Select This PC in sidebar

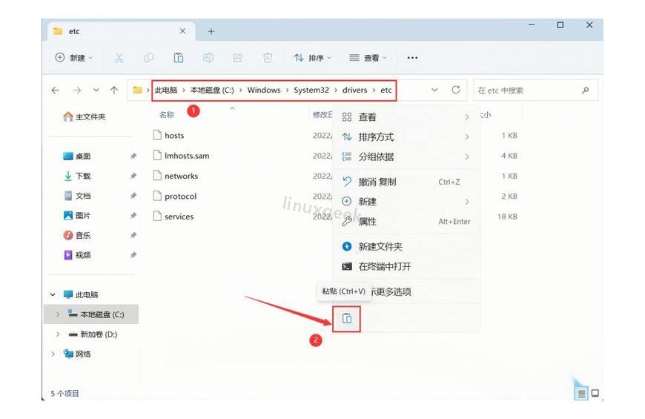(x=81, y=294)
